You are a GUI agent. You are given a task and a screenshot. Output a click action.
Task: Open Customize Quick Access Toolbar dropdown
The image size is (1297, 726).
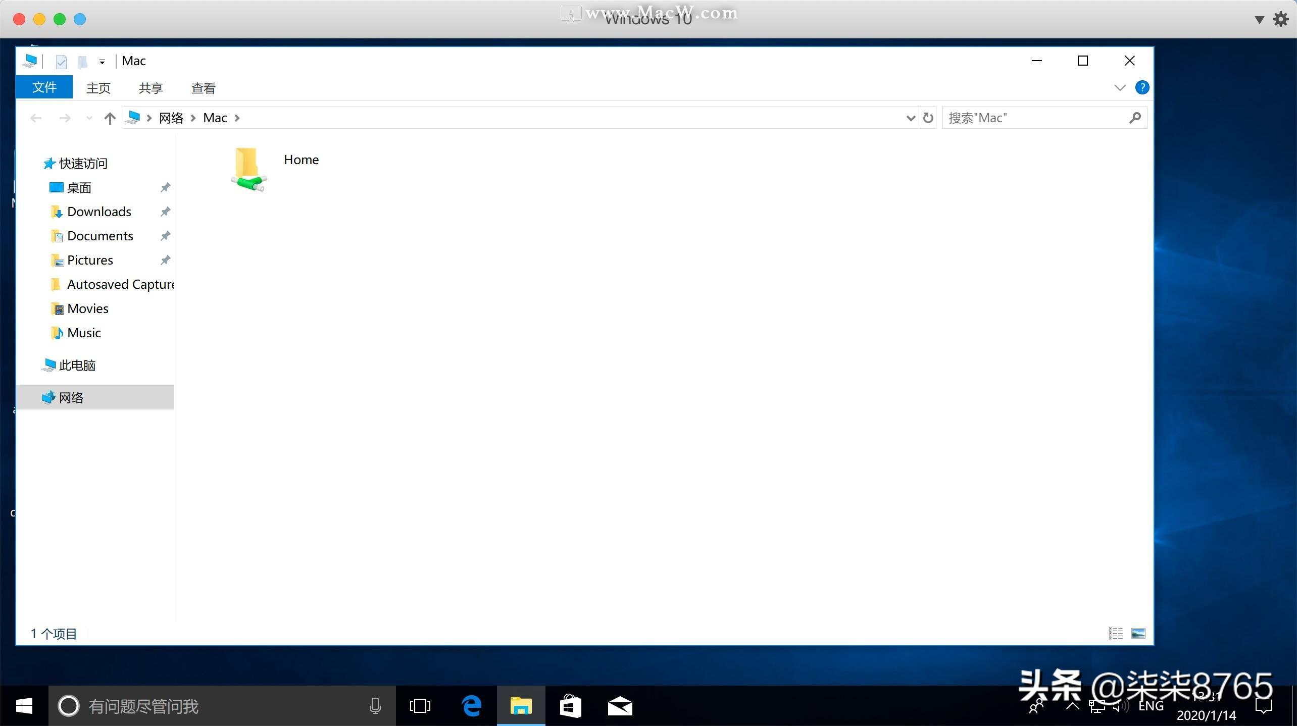pos(102,62)
